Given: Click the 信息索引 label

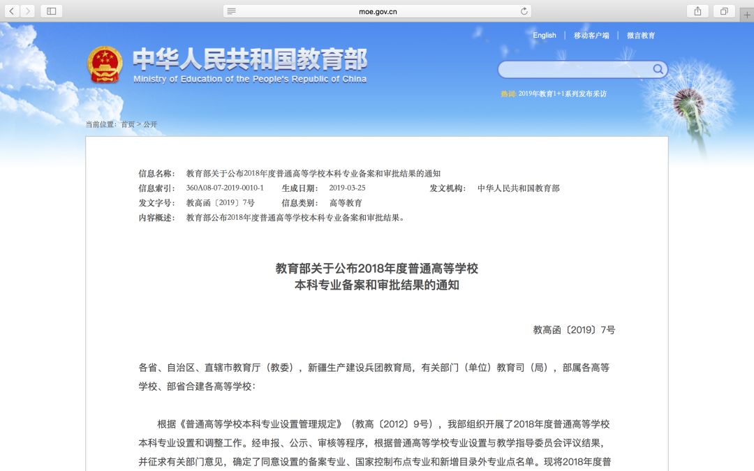Looking at the screenshot, I should pos(157,188).
